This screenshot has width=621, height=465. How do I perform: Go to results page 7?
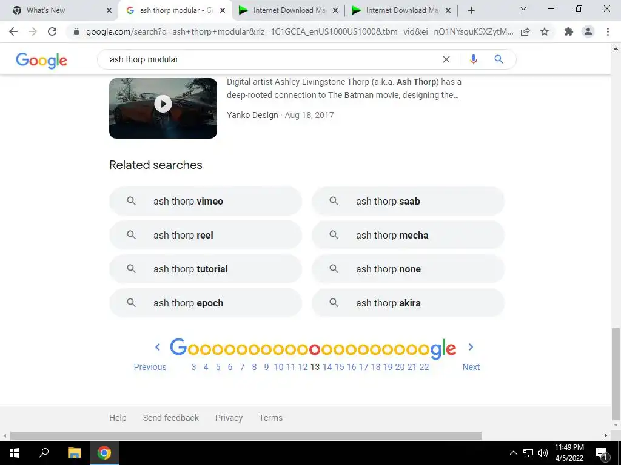243,367
